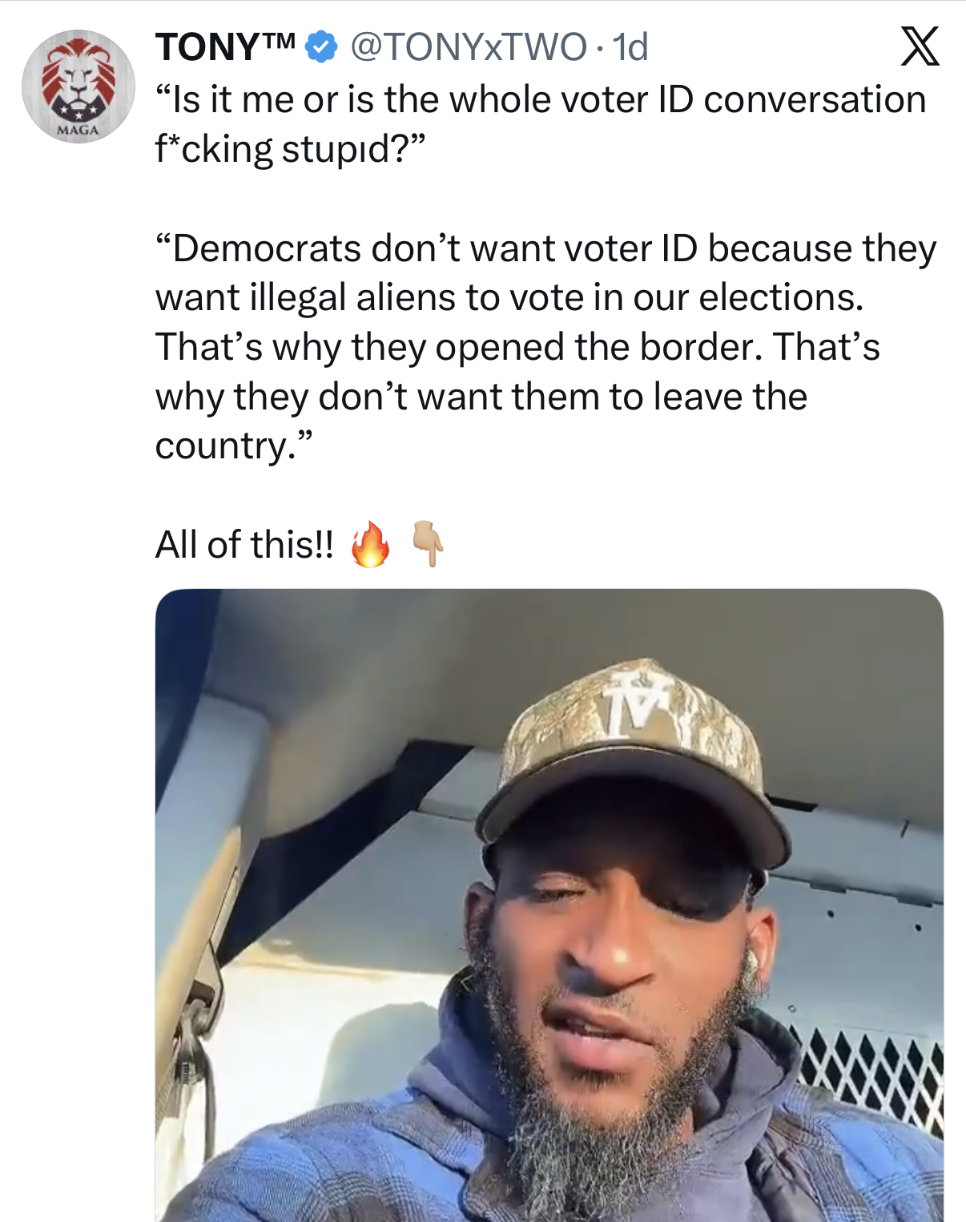
Task: Click the metal mesh grille in video
Action: pyautogui.click(x=873, y=1074)
